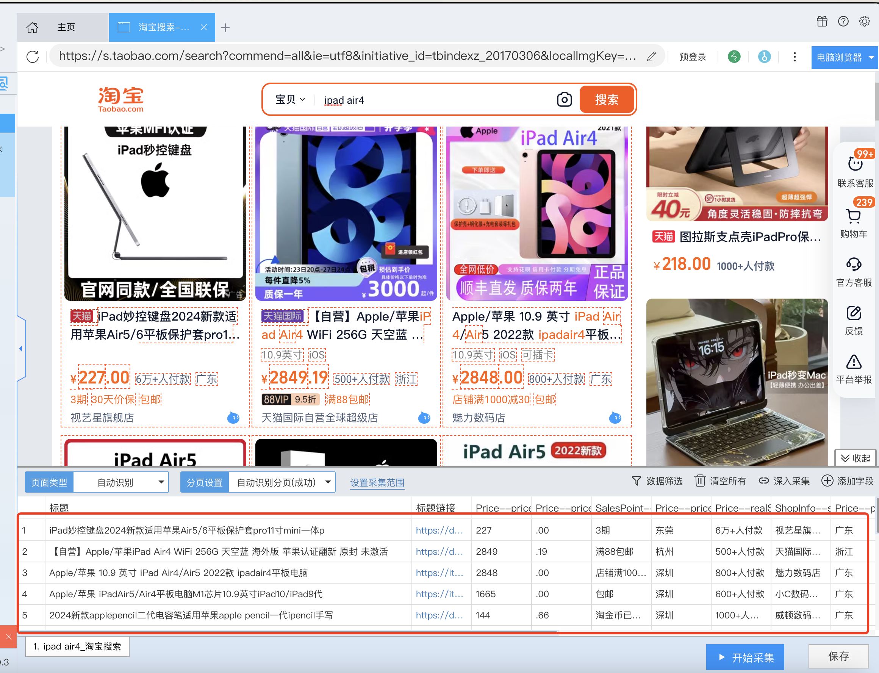Click the 开始采集 start collecting button
The height and width of the screenshot is (673, 879).
point(745,657)
